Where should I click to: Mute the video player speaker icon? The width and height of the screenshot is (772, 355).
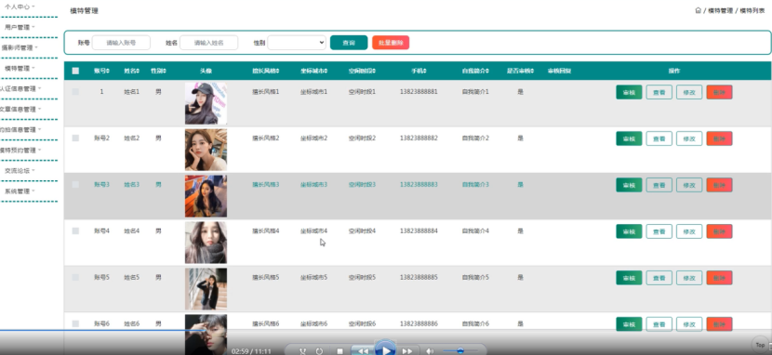(430, 351)
